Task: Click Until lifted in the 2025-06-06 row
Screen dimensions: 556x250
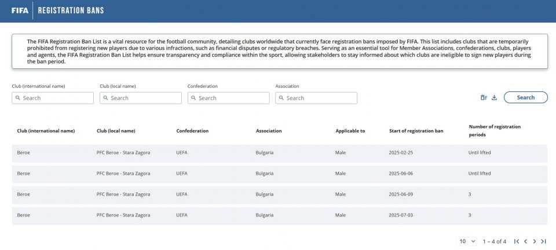Action: click(480, 174)
